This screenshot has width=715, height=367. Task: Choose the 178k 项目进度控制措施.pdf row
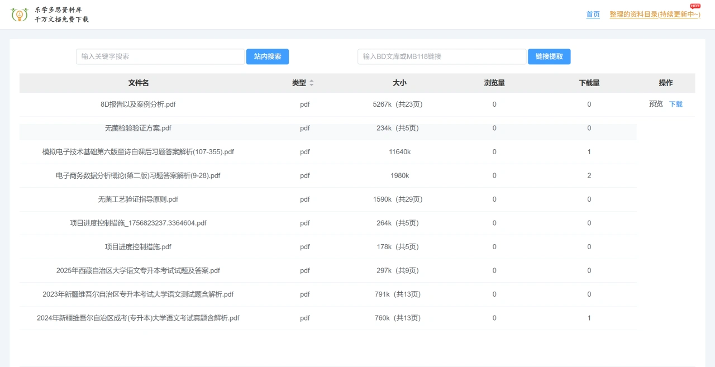pos(138,247)
